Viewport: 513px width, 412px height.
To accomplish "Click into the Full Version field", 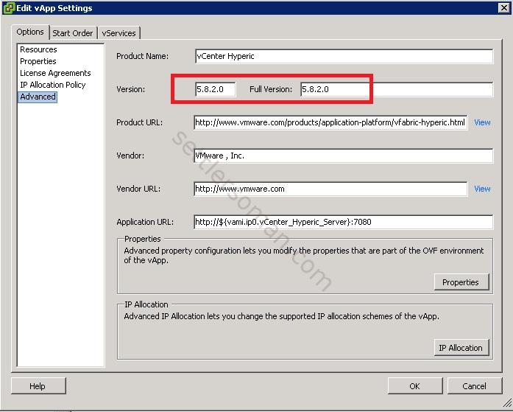I will [x=396, y=89].
